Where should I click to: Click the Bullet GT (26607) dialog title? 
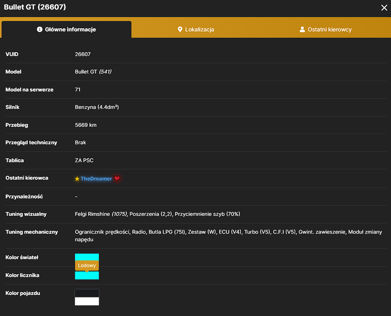35,7
